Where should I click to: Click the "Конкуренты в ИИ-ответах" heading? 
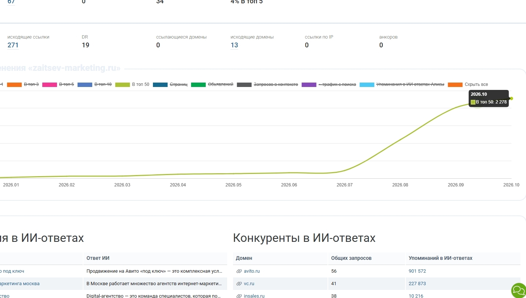304,238
